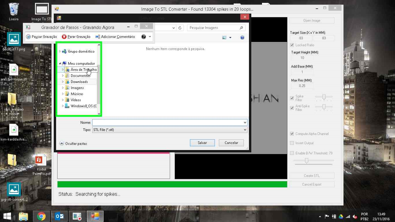Switch to Steps Recorder taskbar icon

click(77, 216)
